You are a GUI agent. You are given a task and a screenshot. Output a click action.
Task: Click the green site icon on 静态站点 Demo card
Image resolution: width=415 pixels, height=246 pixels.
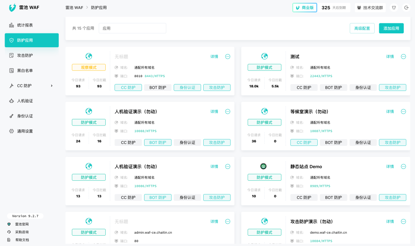263,166
